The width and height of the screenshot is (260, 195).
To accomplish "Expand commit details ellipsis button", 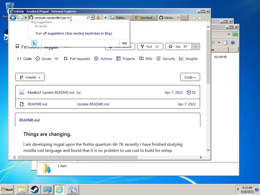I will 79,93.
